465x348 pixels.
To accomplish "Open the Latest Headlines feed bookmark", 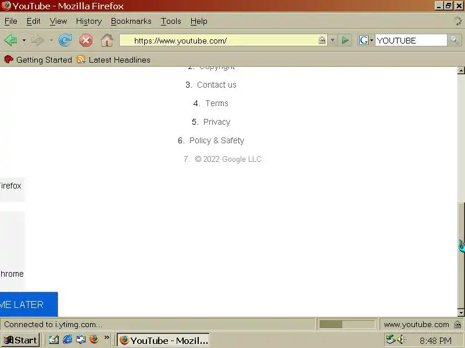I will pyautogui.click(x=113, y=60).
